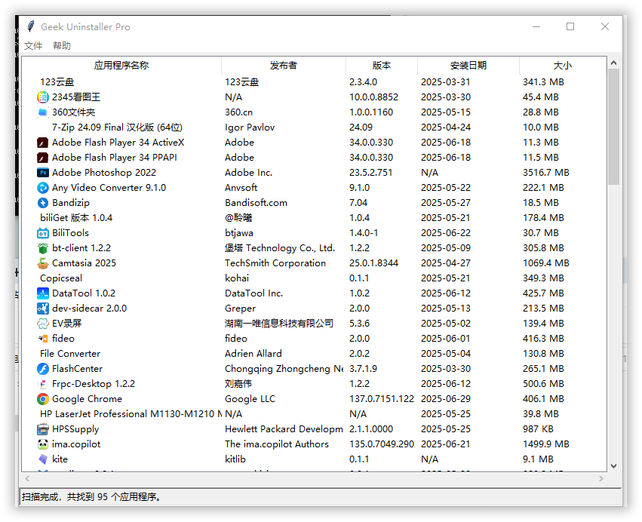
Task: Select the HP LaserJet Professional M1130-M1210 entry
Action: pyautogui.click(x=131, y=414)
